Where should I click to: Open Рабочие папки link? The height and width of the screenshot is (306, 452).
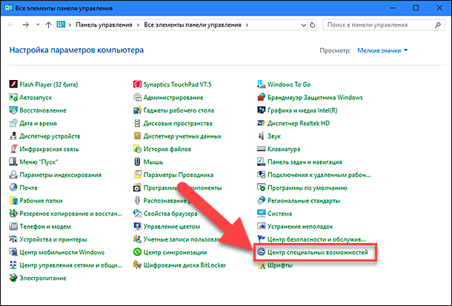pyautogui.click(x=41, y=201)
